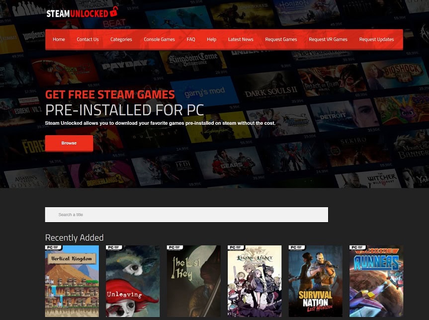The height and width of the screenshot is (320, 429).
Task: Return to Home via the navbar
Action: click(x=59, y=39)
